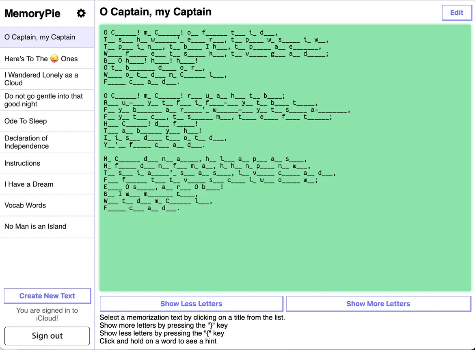475x350 pixels.
Task: Click Show Less Letters button
Action: (x=191, y=304)
